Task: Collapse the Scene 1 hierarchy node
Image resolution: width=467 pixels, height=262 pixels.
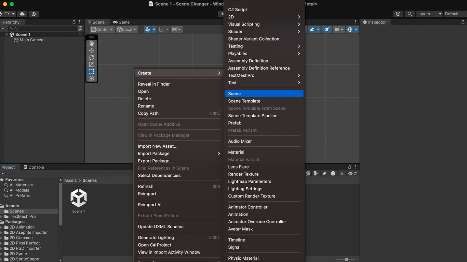Action: [x=6, y=34]
